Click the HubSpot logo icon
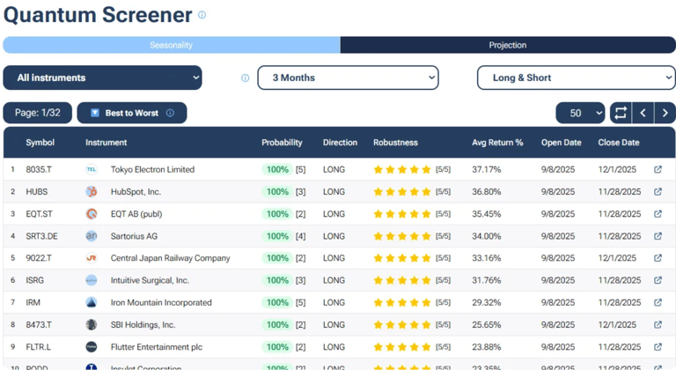 tap(92, 191)
